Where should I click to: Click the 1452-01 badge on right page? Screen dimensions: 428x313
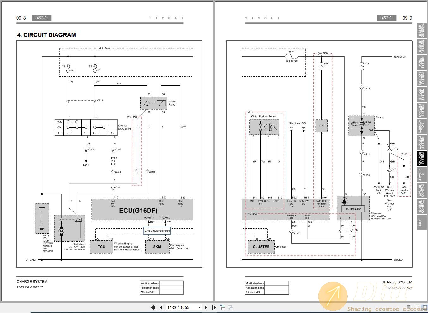point(387,18)
